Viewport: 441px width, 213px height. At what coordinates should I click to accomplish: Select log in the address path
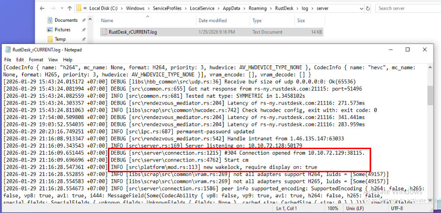(305, 8)
